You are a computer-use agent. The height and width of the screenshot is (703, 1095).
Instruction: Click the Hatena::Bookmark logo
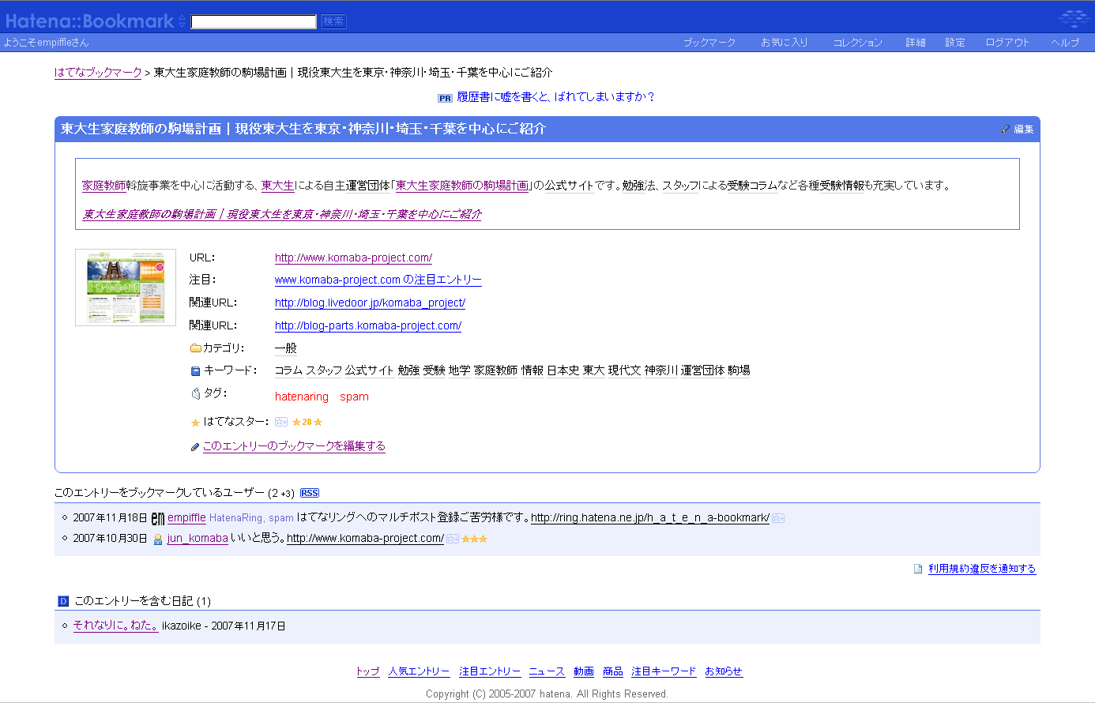click(x=89, y=21)
